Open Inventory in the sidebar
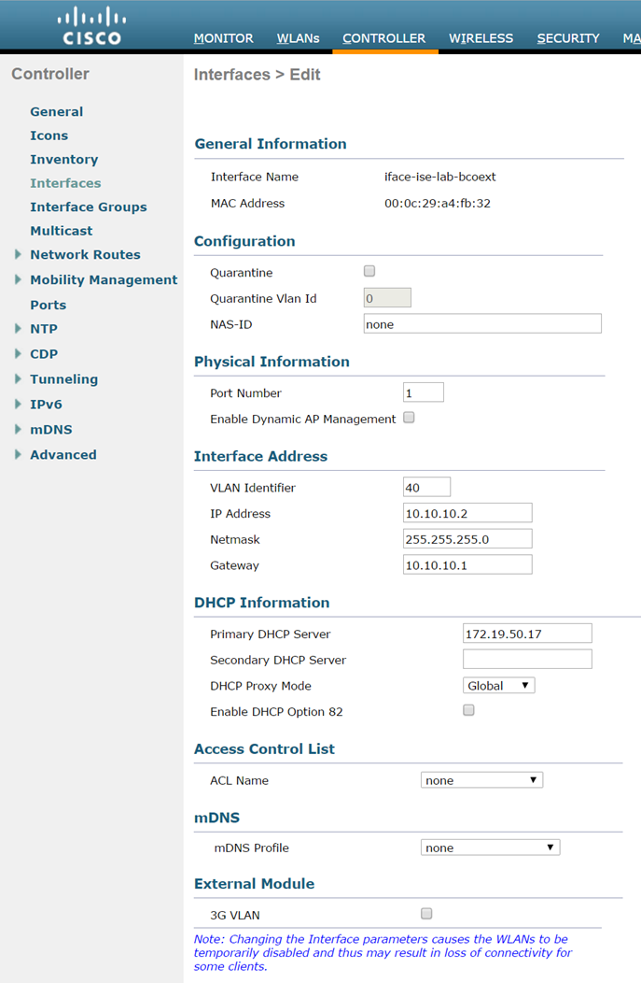Viewport: 641px width, 983px height. (63, 159)
